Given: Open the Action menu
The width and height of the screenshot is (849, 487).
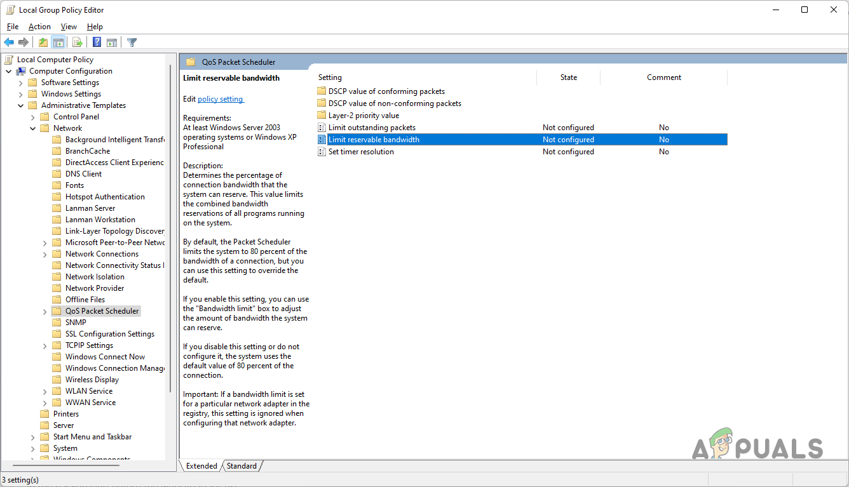Looking at the screenshot, I should coord(39,27).
